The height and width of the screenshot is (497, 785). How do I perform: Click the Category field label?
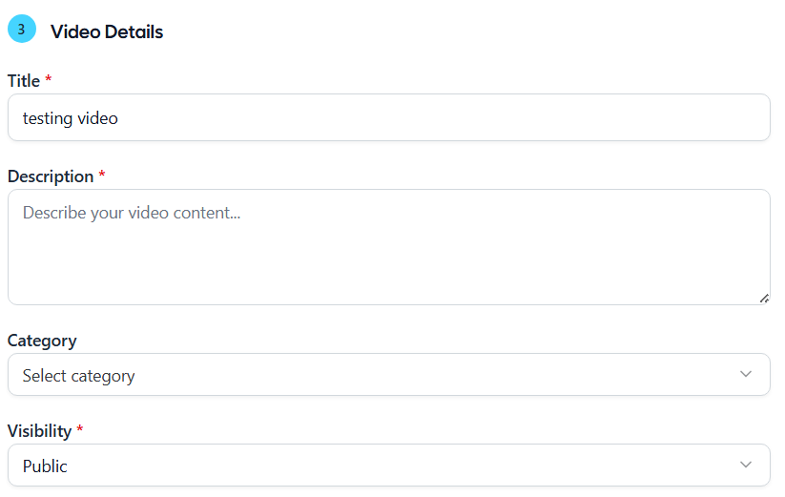[x=42, y=341]
